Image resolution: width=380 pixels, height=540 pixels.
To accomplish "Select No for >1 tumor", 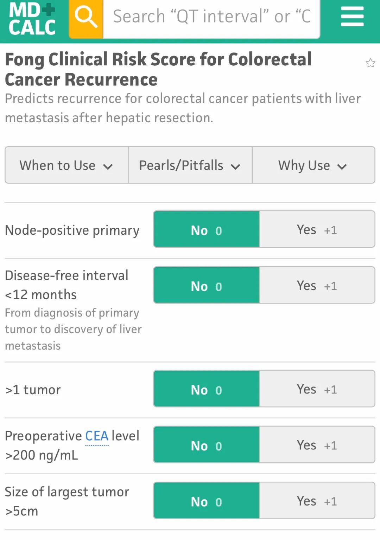I will click(207, 389).
